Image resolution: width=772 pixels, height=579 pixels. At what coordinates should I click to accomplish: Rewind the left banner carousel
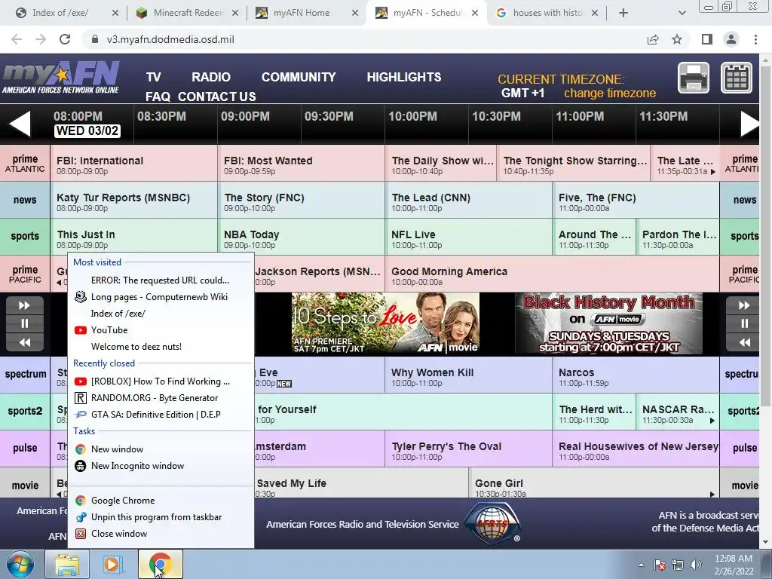click(x=25, y=342)
